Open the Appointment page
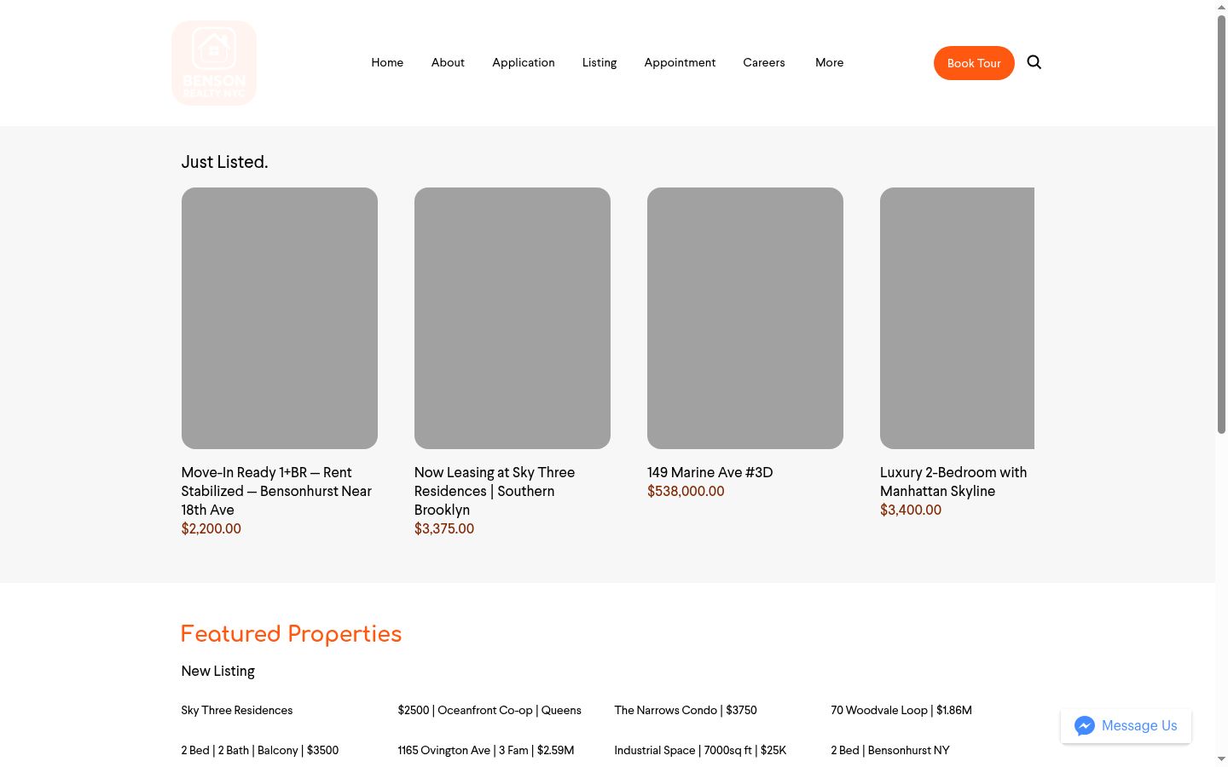 [680, 62]
